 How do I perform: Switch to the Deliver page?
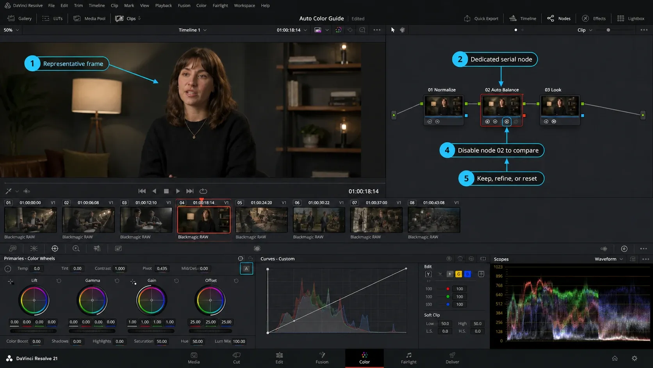pyautogui.click(x=452, y=358)
